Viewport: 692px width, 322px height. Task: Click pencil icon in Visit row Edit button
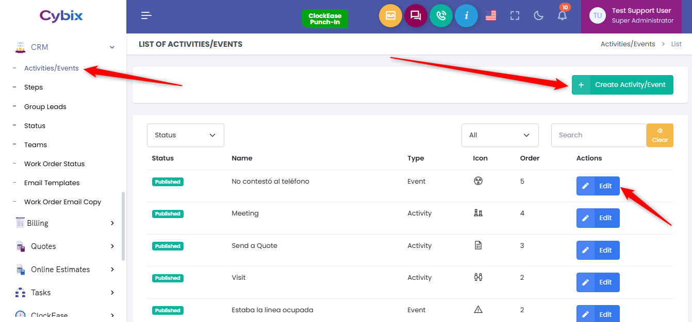585,282
